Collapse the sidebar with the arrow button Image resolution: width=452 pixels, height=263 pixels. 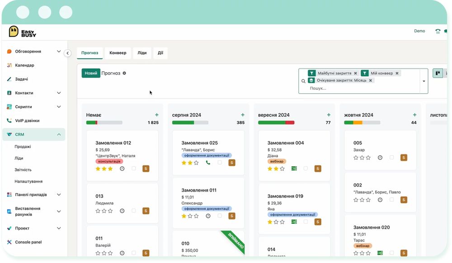pos(68,53)
